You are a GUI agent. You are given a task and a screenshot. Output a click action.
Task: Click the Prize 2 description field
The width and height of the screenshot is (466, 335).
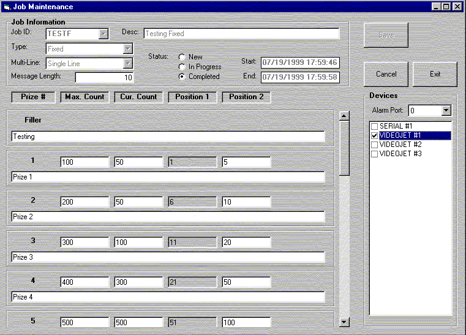[x=168, y=217]
